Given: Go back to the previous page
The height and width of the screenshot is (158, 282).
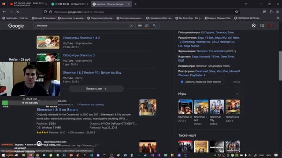Looking at the screenshot, I should pyautogui.click(x=4, y=12).
